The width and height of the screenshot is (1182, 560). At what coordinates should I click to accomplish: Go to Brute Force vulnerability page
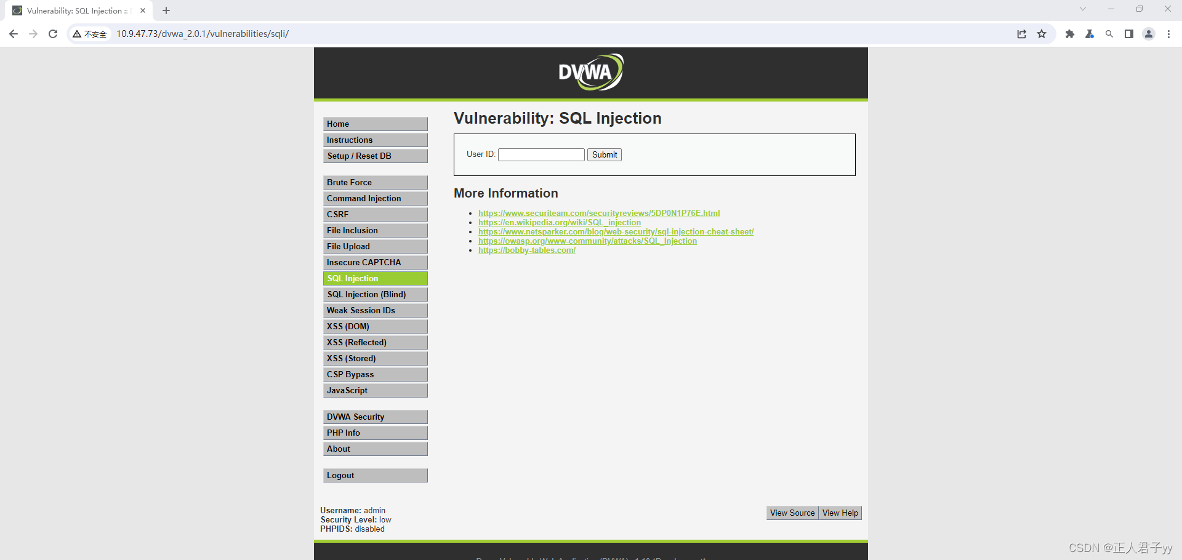[376, 182]
